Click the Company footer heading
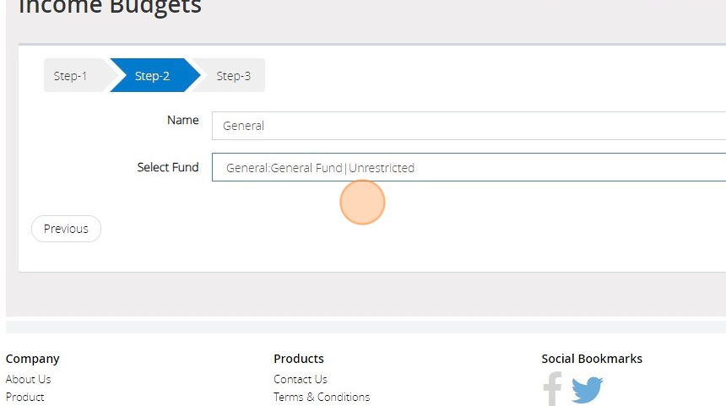The width and height of the screenshot is (726, 406). click(32, 359)
